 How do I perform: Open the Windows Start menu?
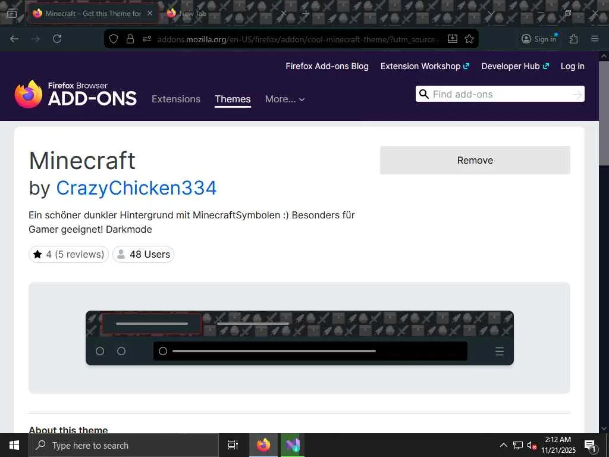pyautogui.click(x=14, y=445)
